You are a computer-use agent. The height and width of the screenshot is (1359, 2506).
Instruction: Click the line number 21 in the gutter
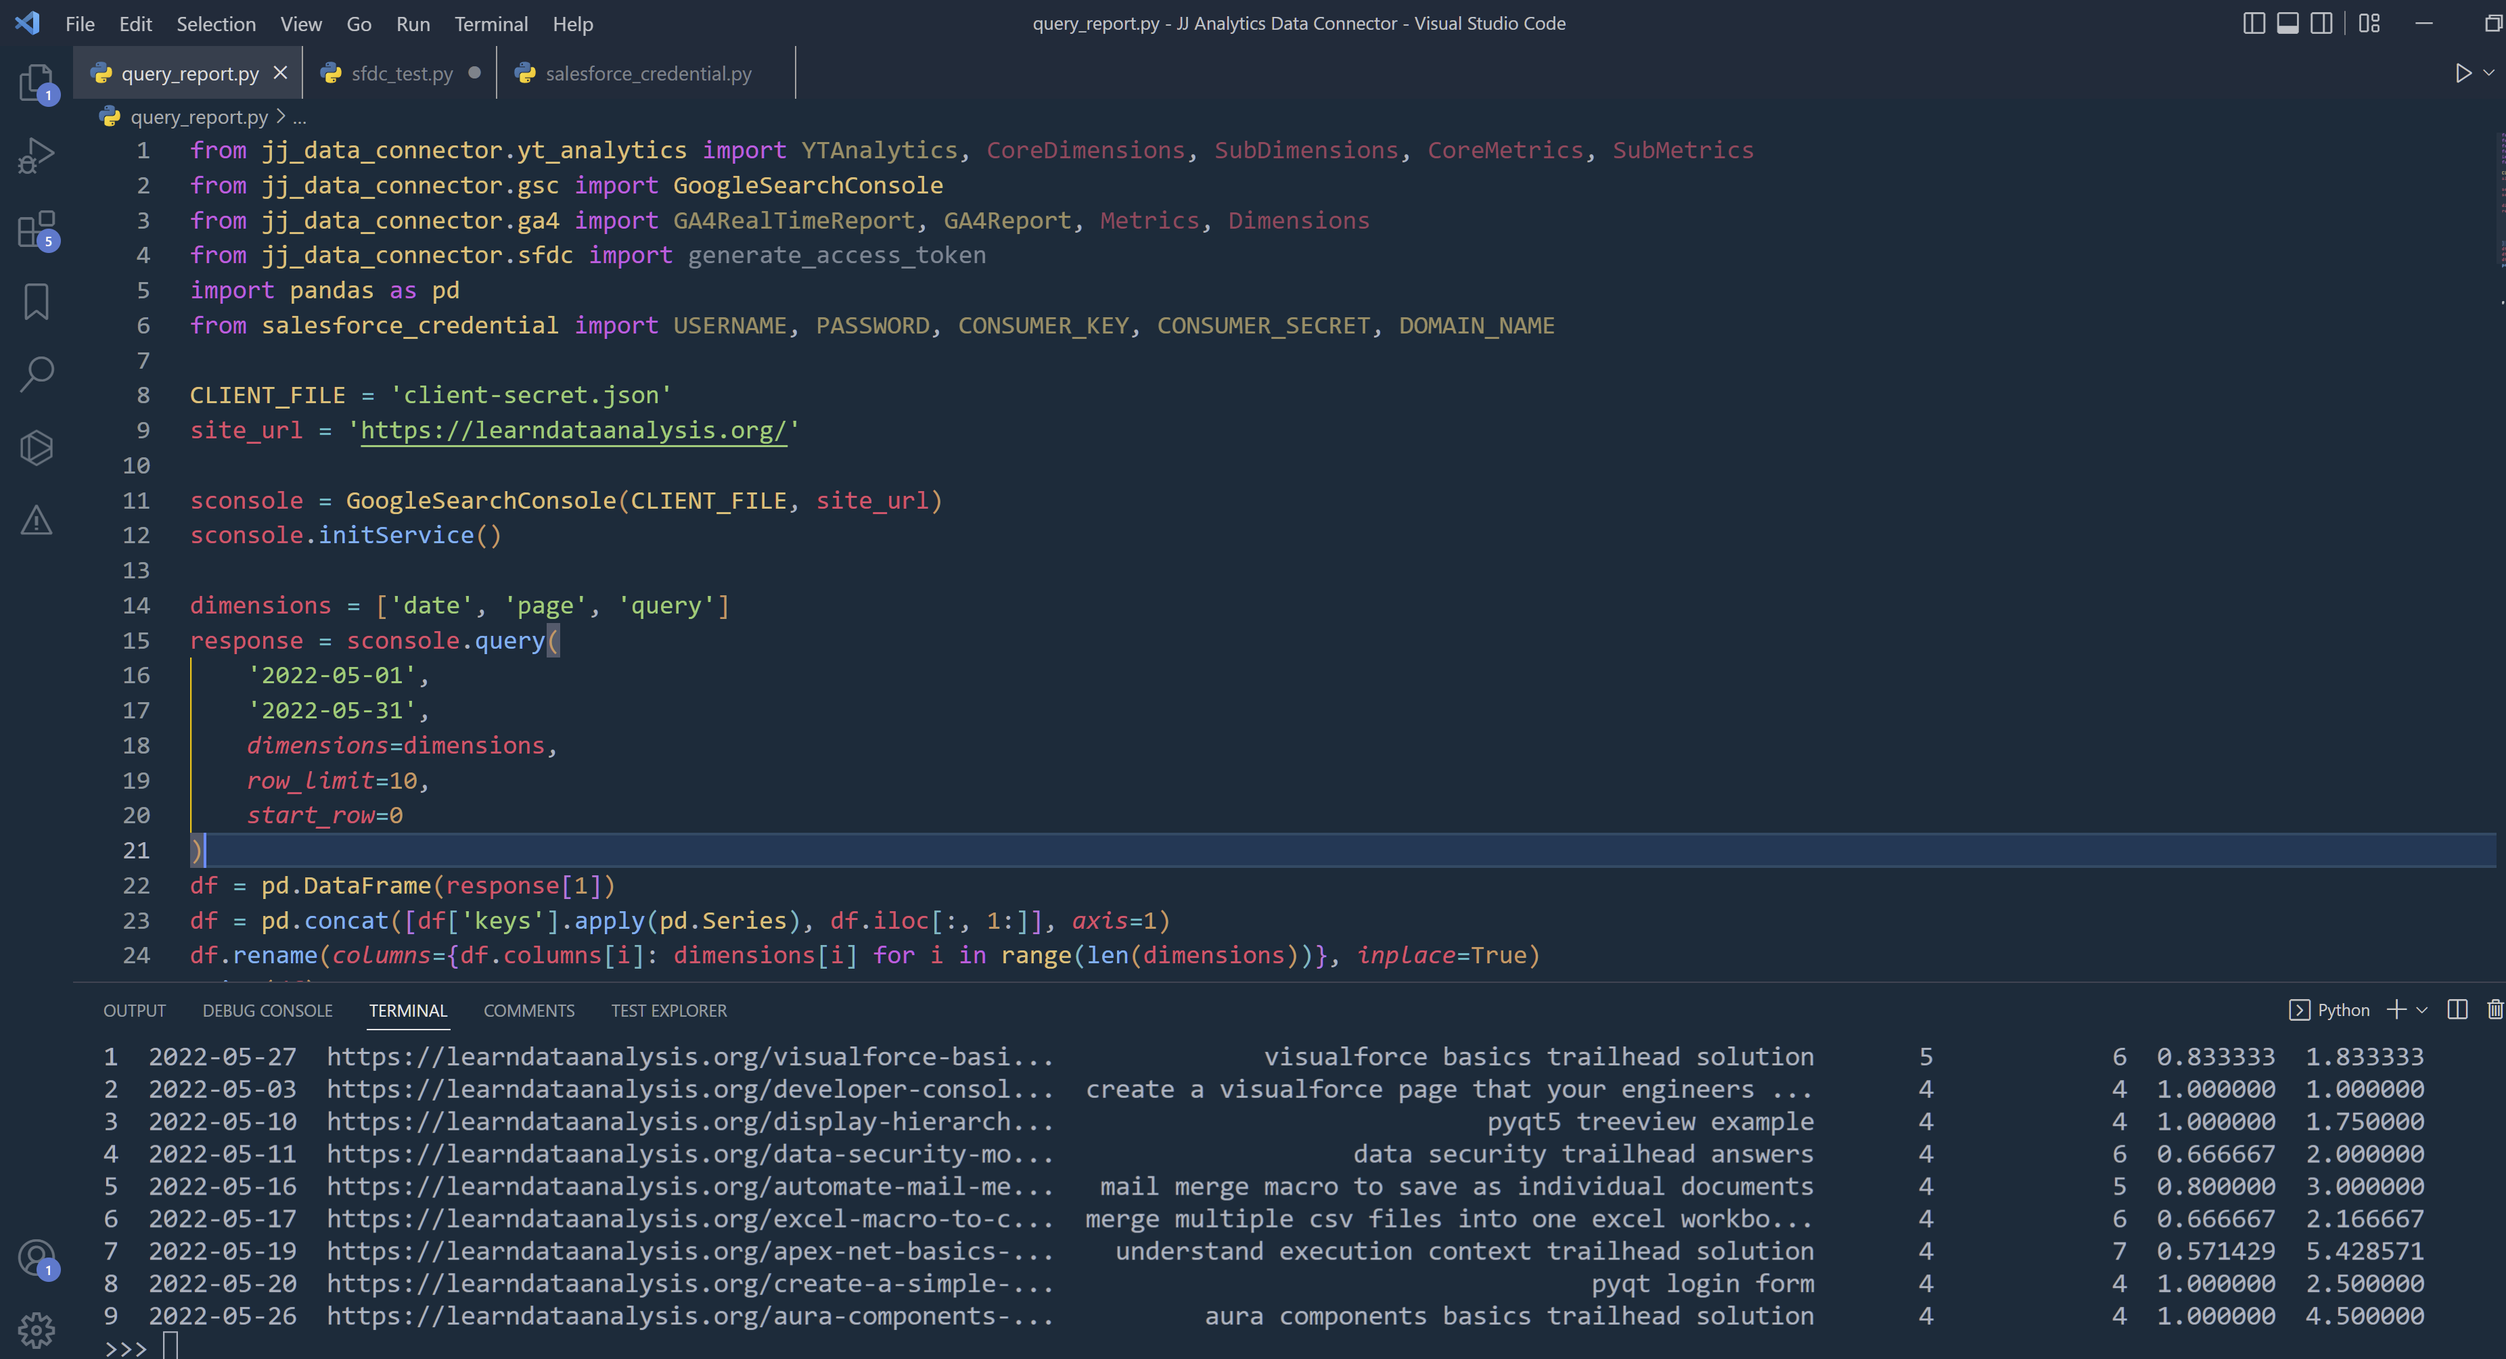[x=136, y=850]
